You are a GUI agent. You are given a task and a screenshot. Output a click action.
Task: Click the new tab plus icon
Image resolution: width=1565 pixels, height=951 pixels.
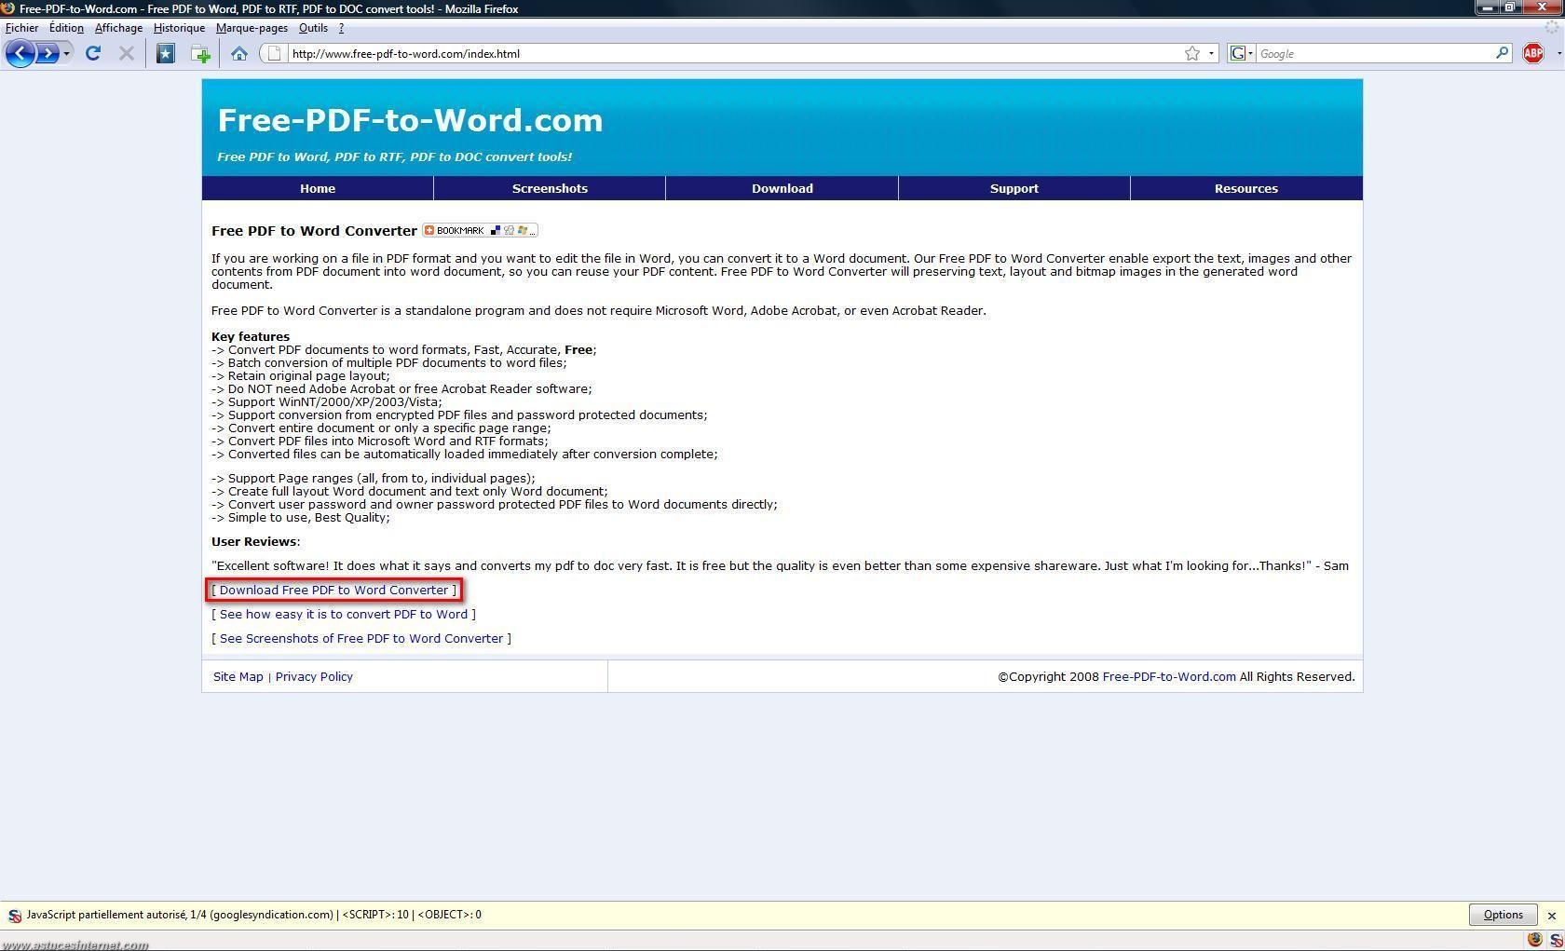click(x=200, y=54)
